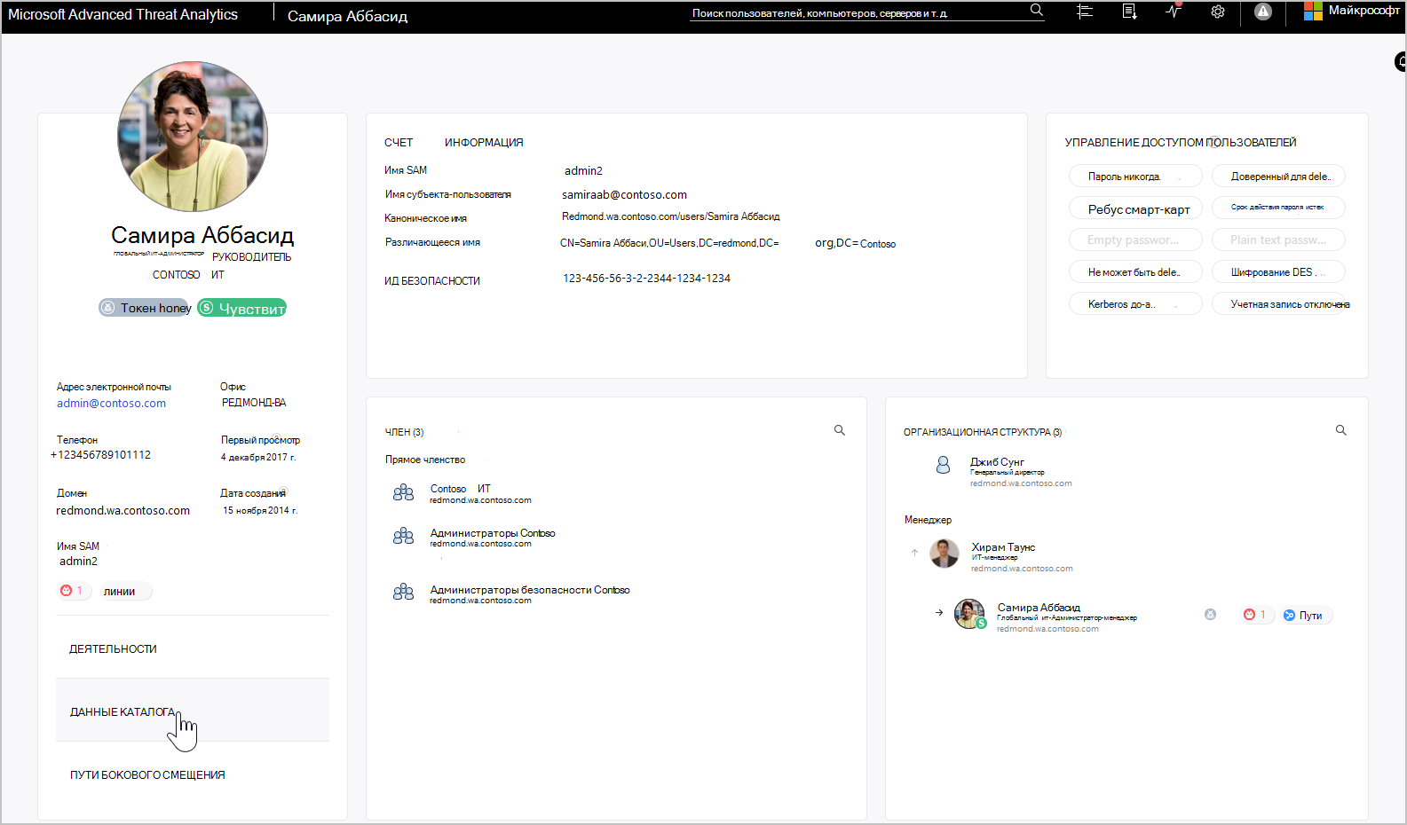1407x825 pixels.
Task: Open the admin@contoso.com email link
Action: pyautogui.click(x=111, y=404)
